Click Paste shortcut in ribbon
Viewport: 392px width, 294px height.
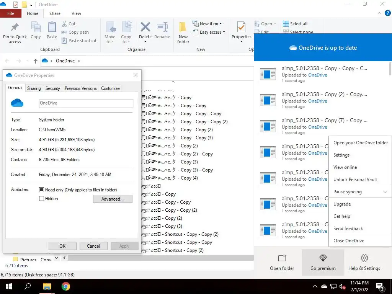[79, 41]
